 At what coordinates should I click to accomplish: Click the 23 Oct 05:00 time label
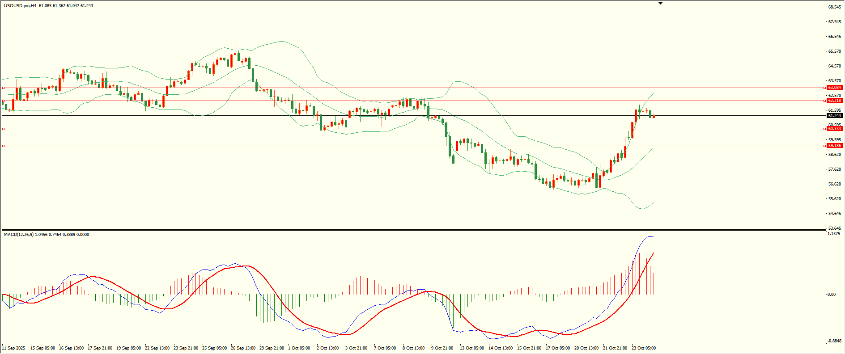644,348
